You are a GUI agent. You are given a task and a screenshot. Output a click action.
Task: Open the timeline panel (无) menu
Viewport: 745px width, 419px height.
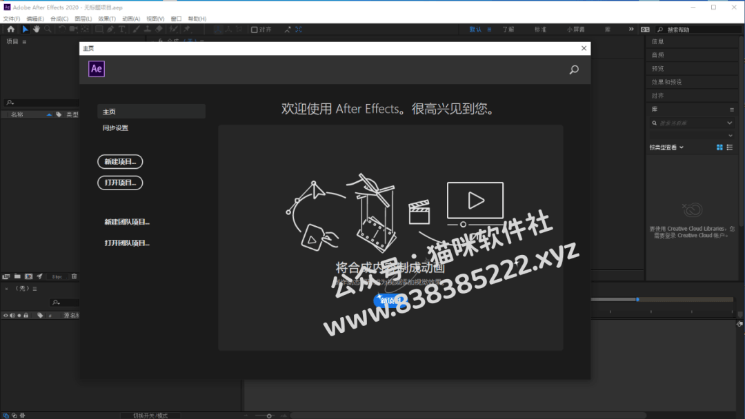pos(34,289)
